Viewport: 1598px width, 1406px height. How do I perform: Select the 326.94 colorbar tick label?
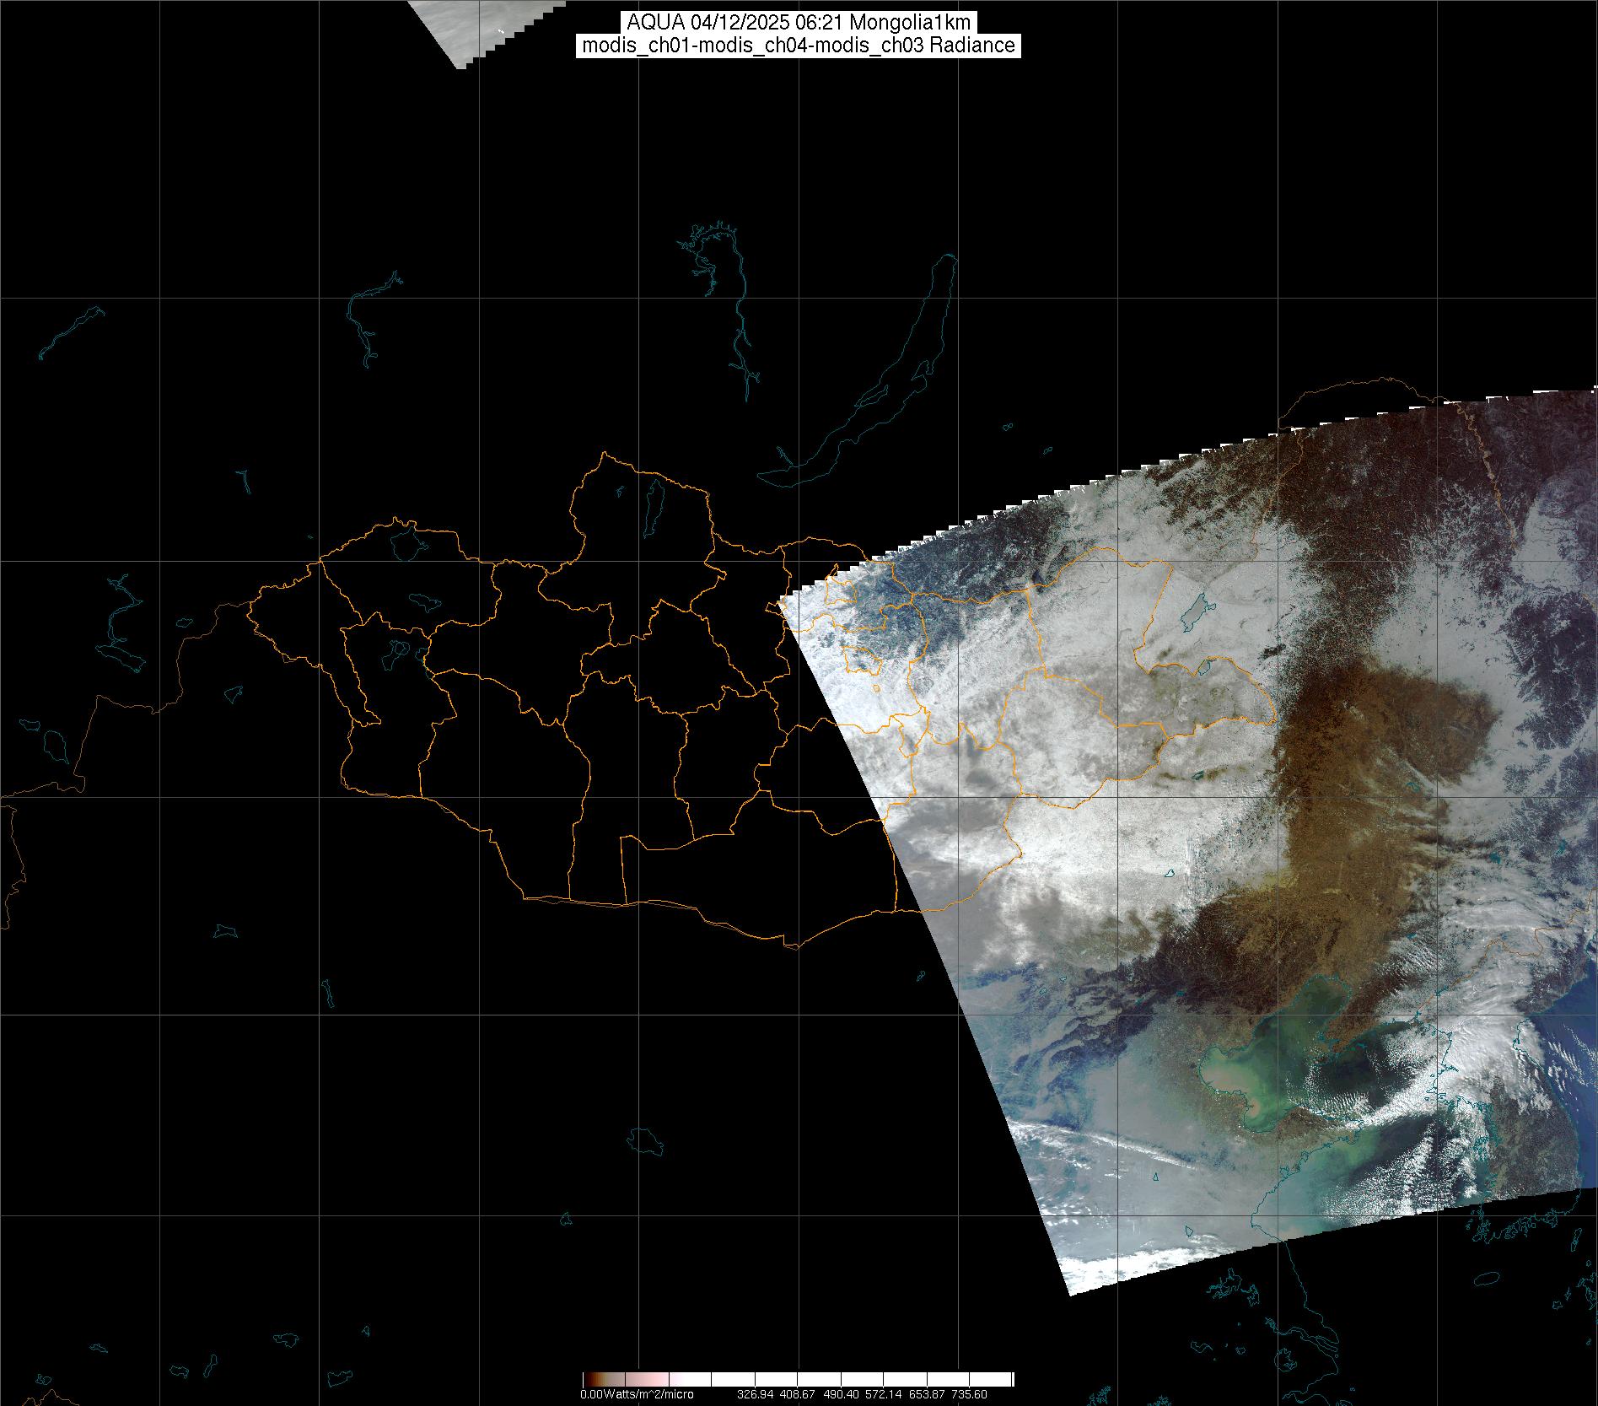pyautogui.click(x=755, y=1394)
